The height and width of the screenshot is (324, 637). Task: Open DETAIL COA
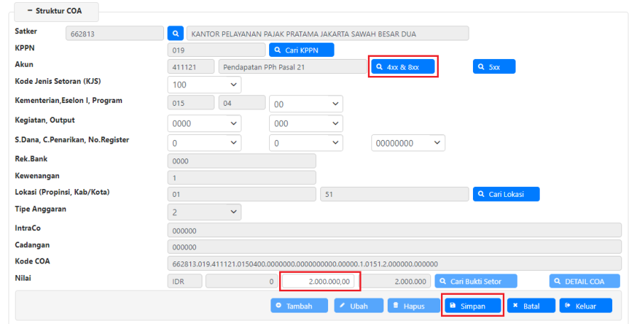click(x=584, y=281)
